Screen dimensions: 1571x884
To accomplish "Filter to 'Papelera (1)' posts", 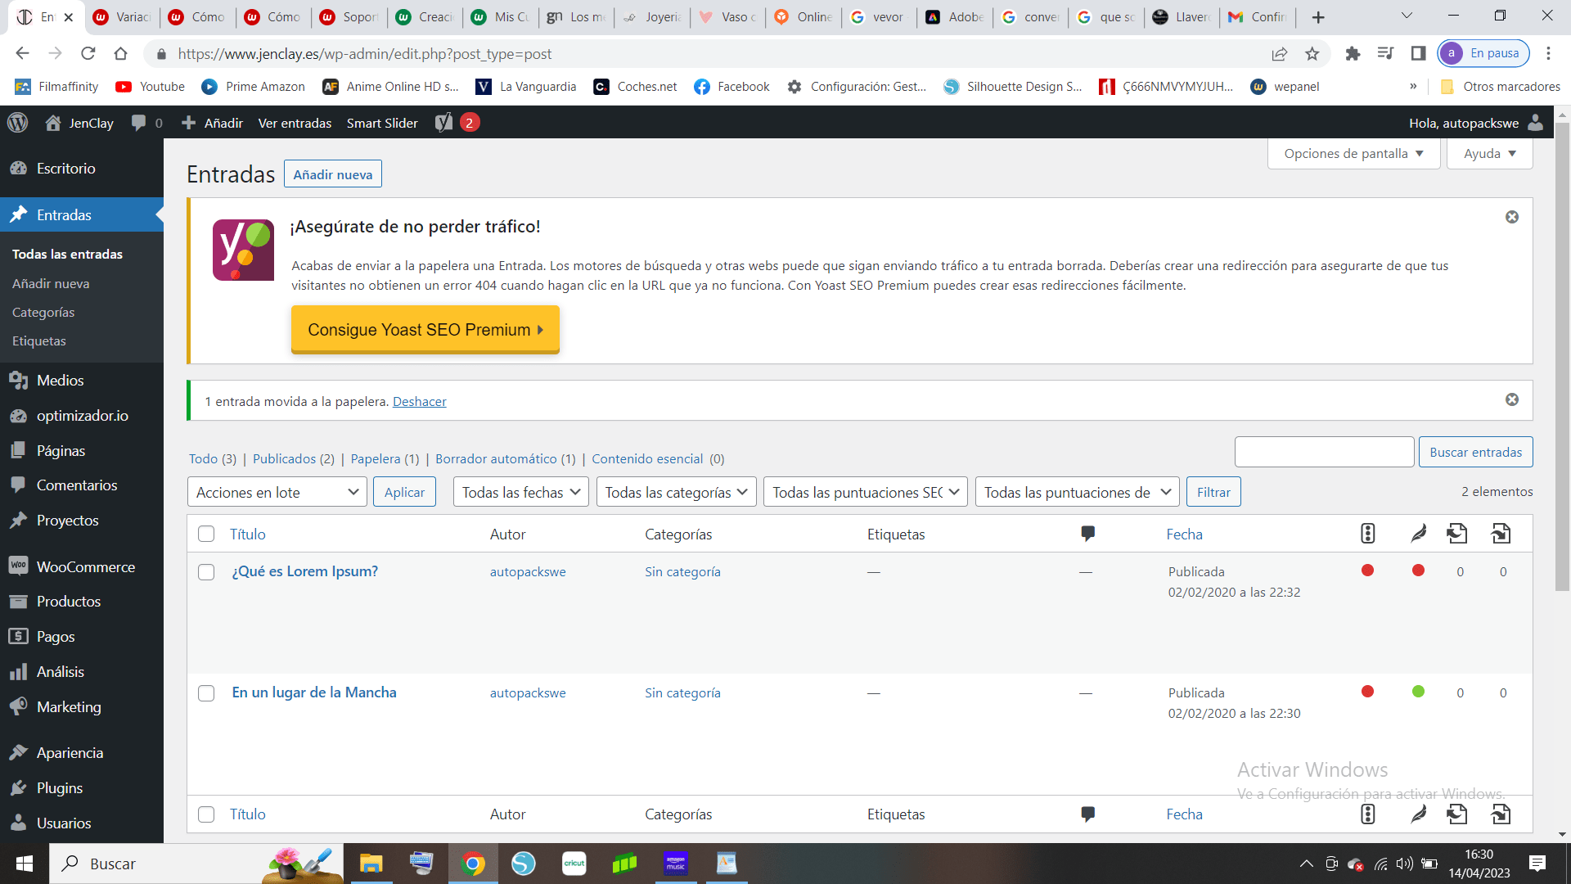I will (x=385, y=458).
